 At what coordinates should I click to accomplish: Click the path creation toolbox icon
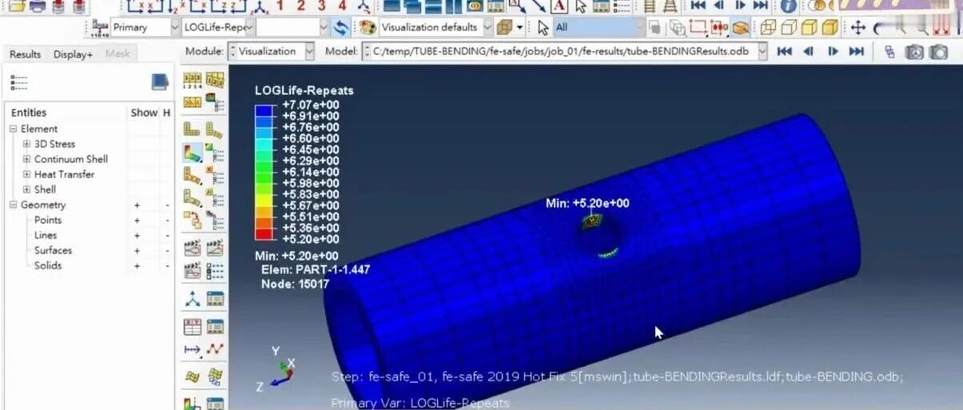coord(193,349)
